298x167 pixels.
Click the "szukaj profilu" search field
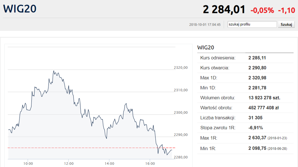pos(252,24)
